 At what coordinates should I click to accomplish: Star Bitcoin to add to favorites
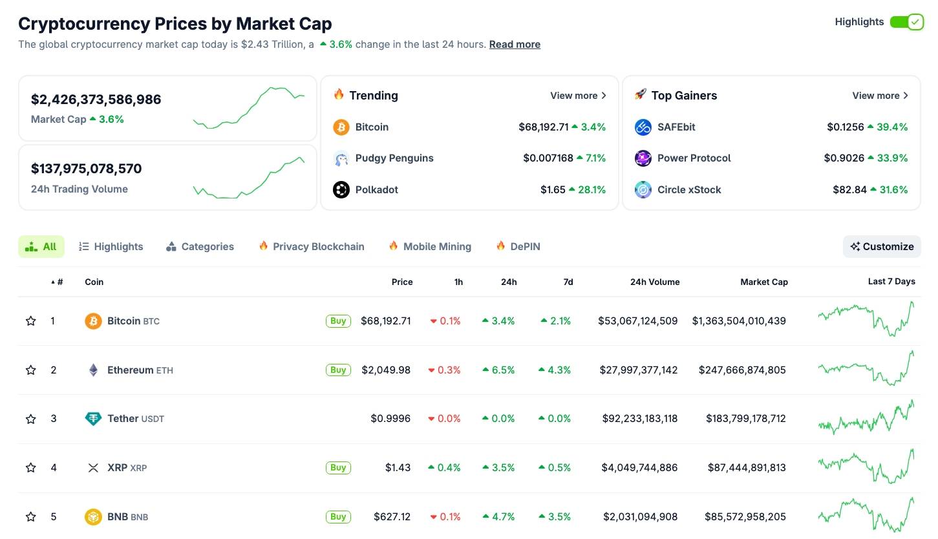[x=31, y=321]
